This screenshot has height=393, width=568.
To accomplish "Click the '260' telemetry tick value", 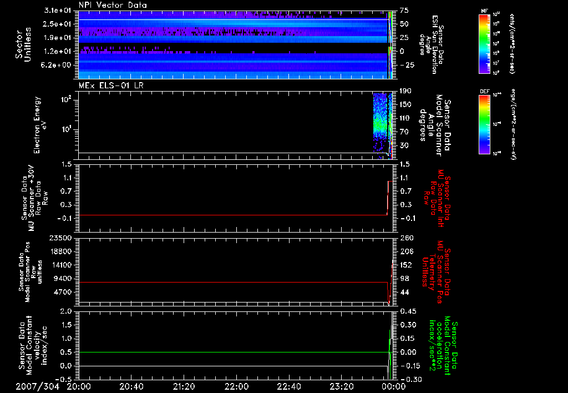I will pos(407,238).
